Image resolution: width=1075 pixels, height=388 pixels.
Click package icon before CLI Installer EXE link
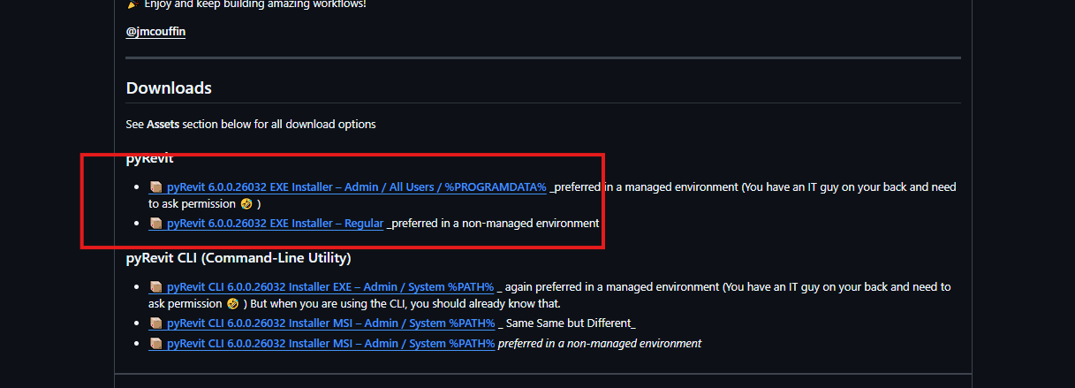[x=156, y=286]
